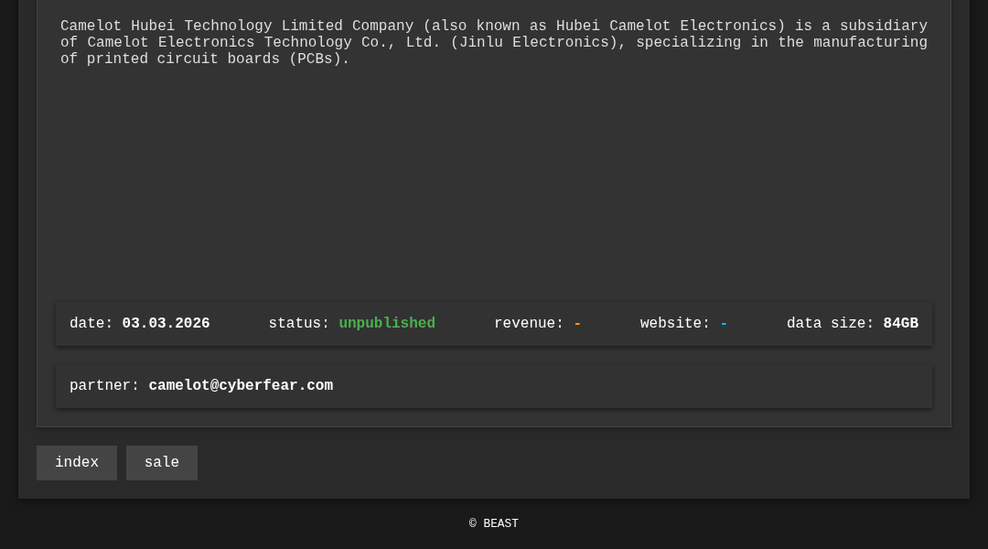Click the data size value 84GB
988x549 pixels.
(900, 323)
